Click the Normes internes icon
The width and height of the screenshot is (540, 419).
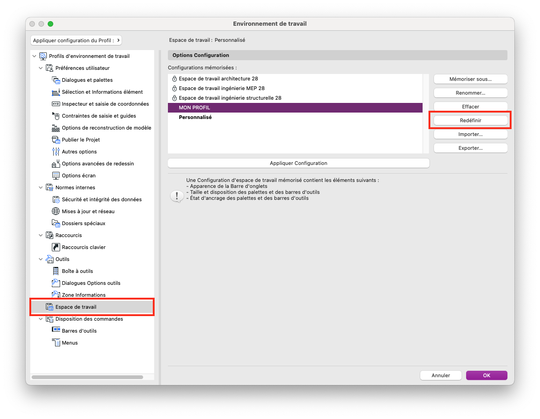pyautogui.click(x=50, y=187)
